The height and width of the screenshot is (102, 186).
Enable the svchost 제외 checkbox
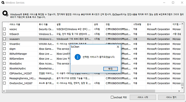pos(112,97)
